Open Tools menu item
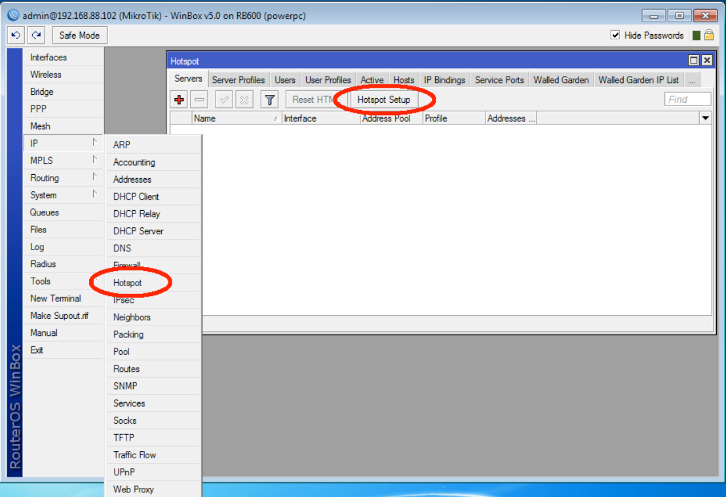Screen dimensions: 726x497 point(63,281)
